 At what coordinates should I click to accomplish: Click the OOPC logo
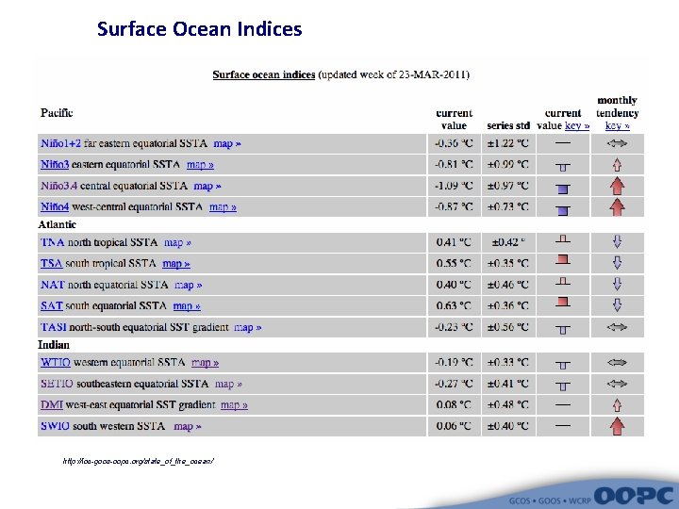click(634, 496)
